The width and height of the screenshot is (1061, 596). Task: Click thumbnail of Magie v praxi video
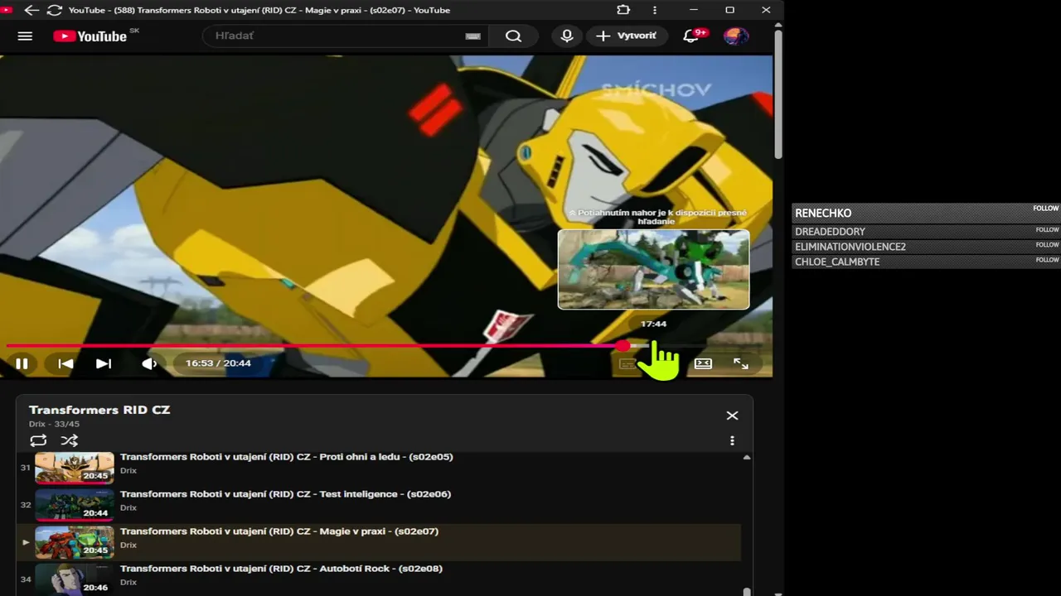pos(75,542)
